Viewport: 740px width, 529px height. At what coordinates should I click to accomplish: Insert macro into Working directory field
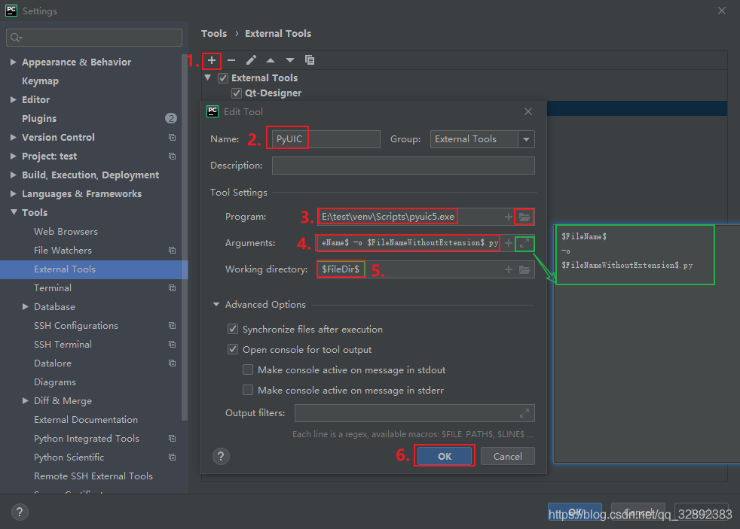point(509,269)
